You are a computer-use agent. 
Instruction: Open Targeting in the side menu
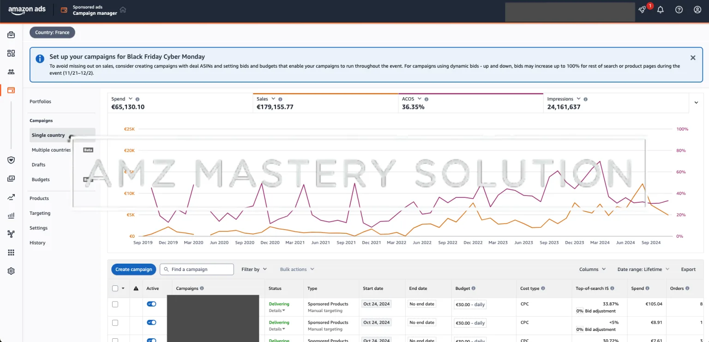[x=40, y=213]
